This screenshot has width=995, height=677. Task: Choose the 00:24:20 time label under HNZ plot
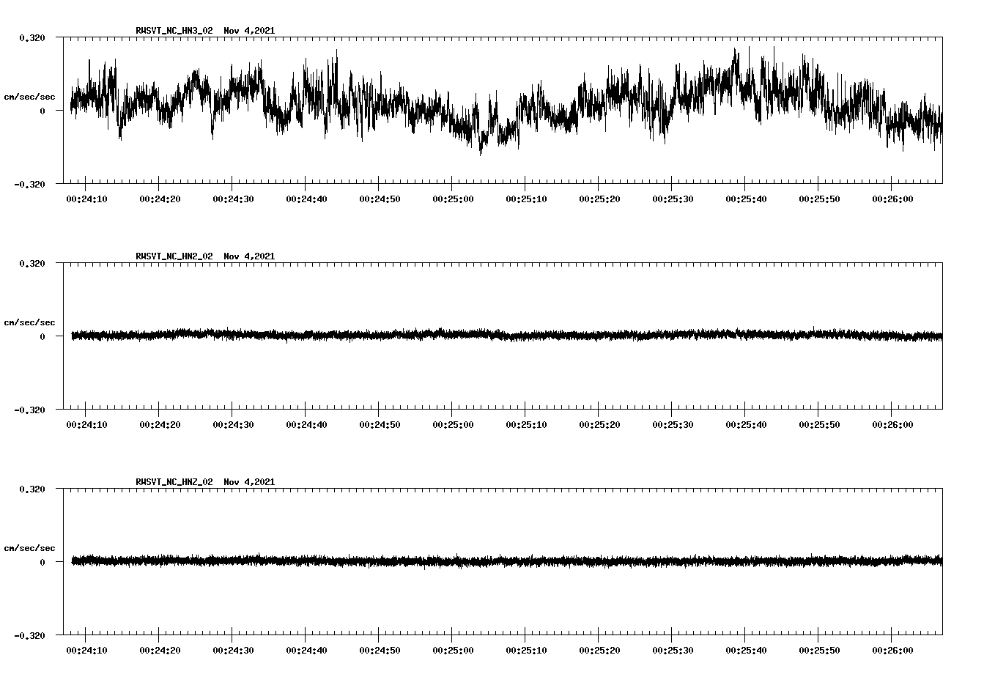[x=160, y=651]
